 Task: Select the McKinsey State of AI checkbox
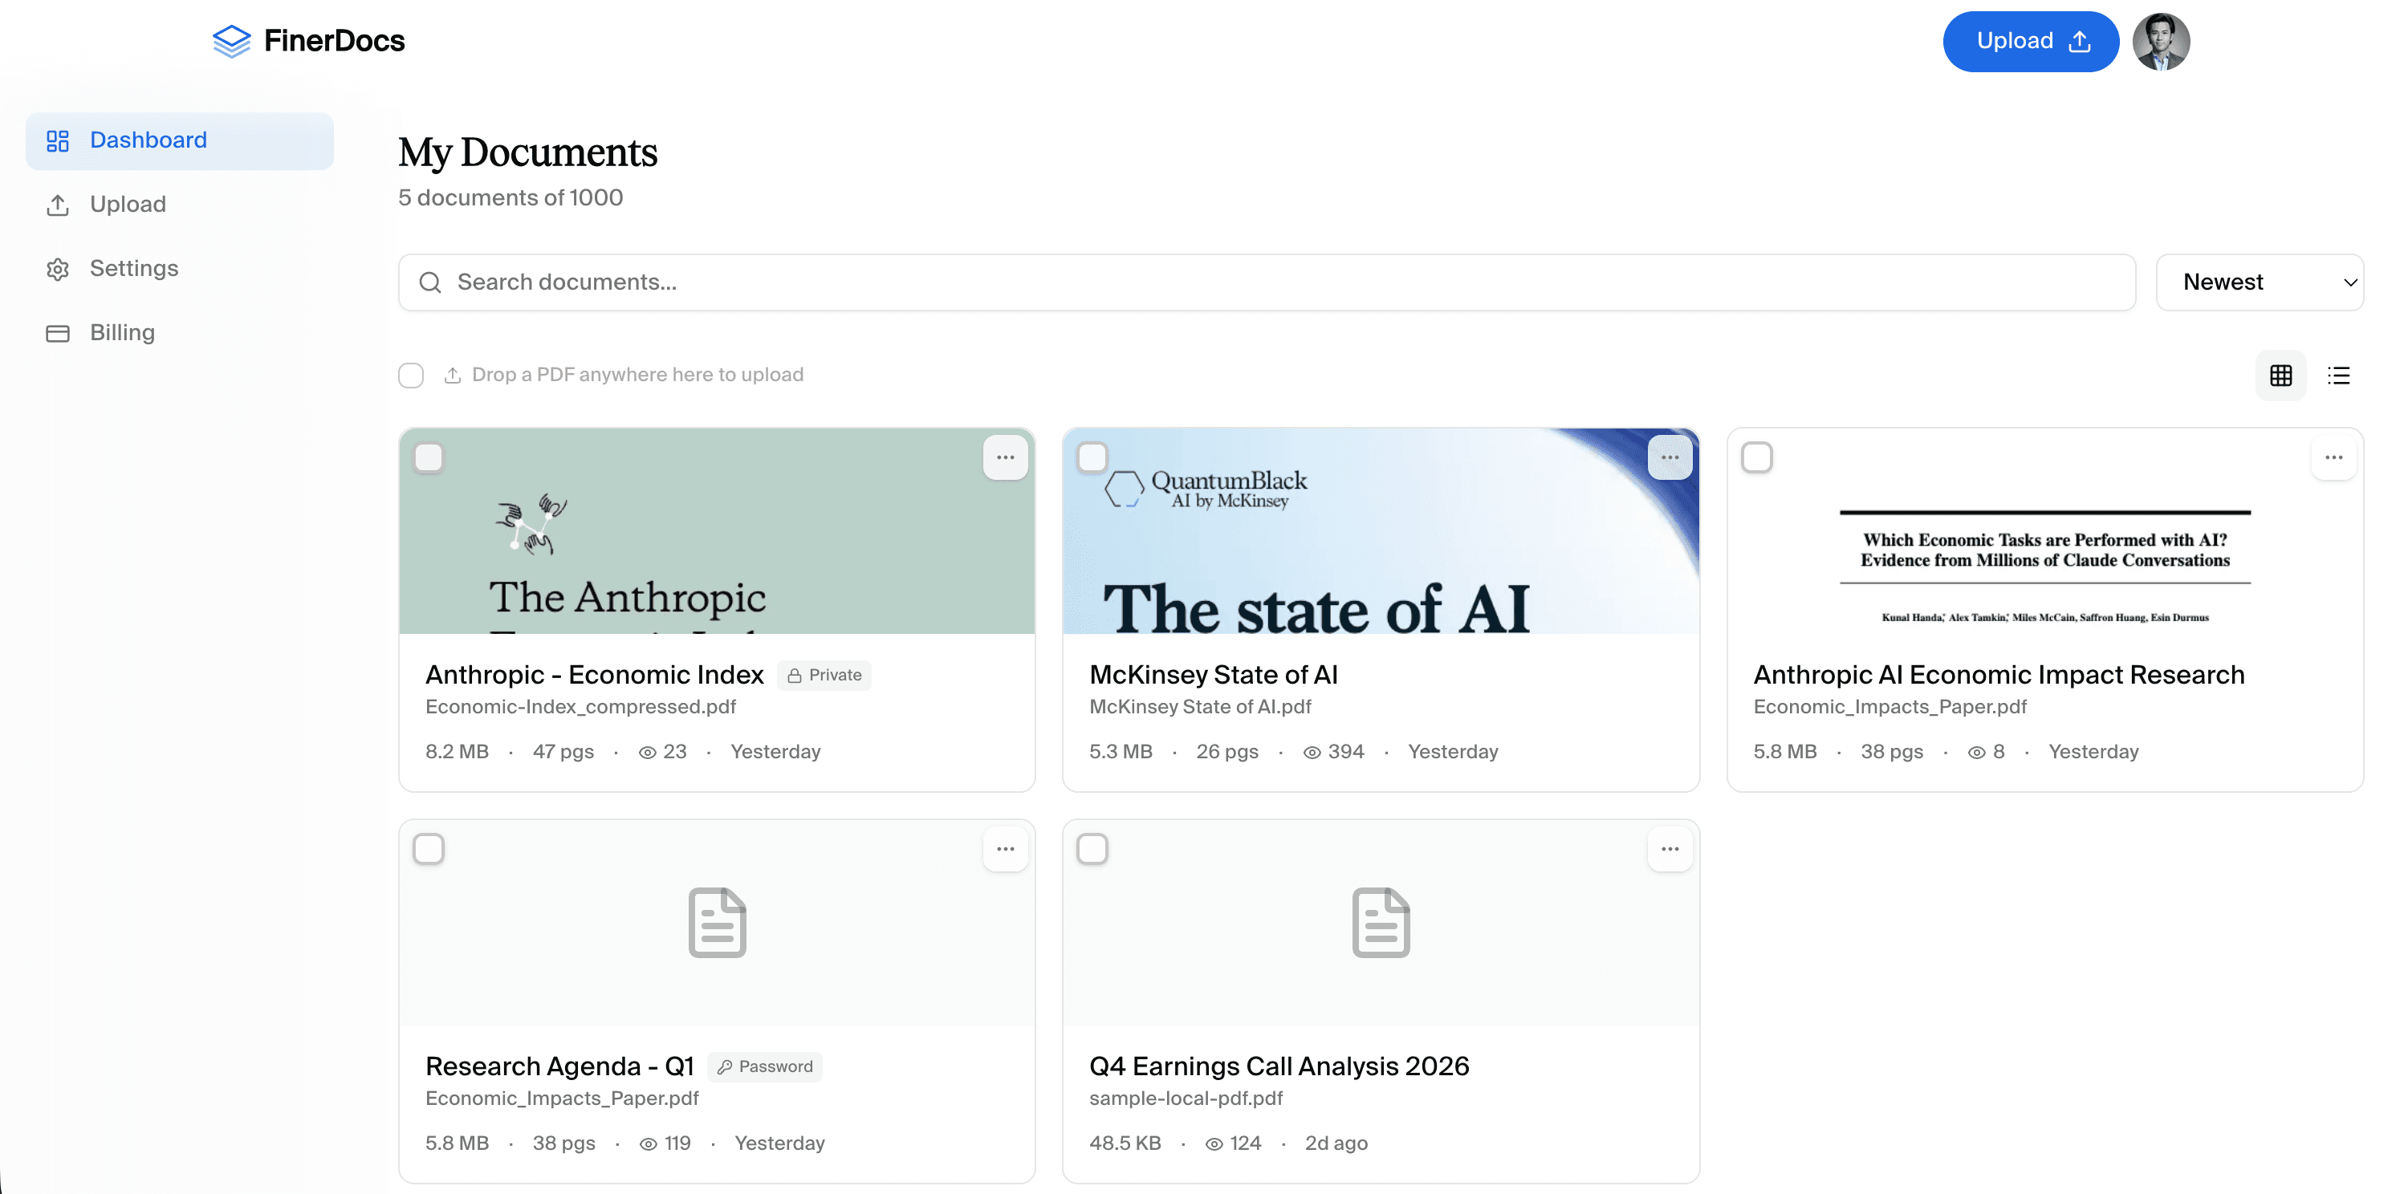pyautogui.click(x=1093, y=457)
